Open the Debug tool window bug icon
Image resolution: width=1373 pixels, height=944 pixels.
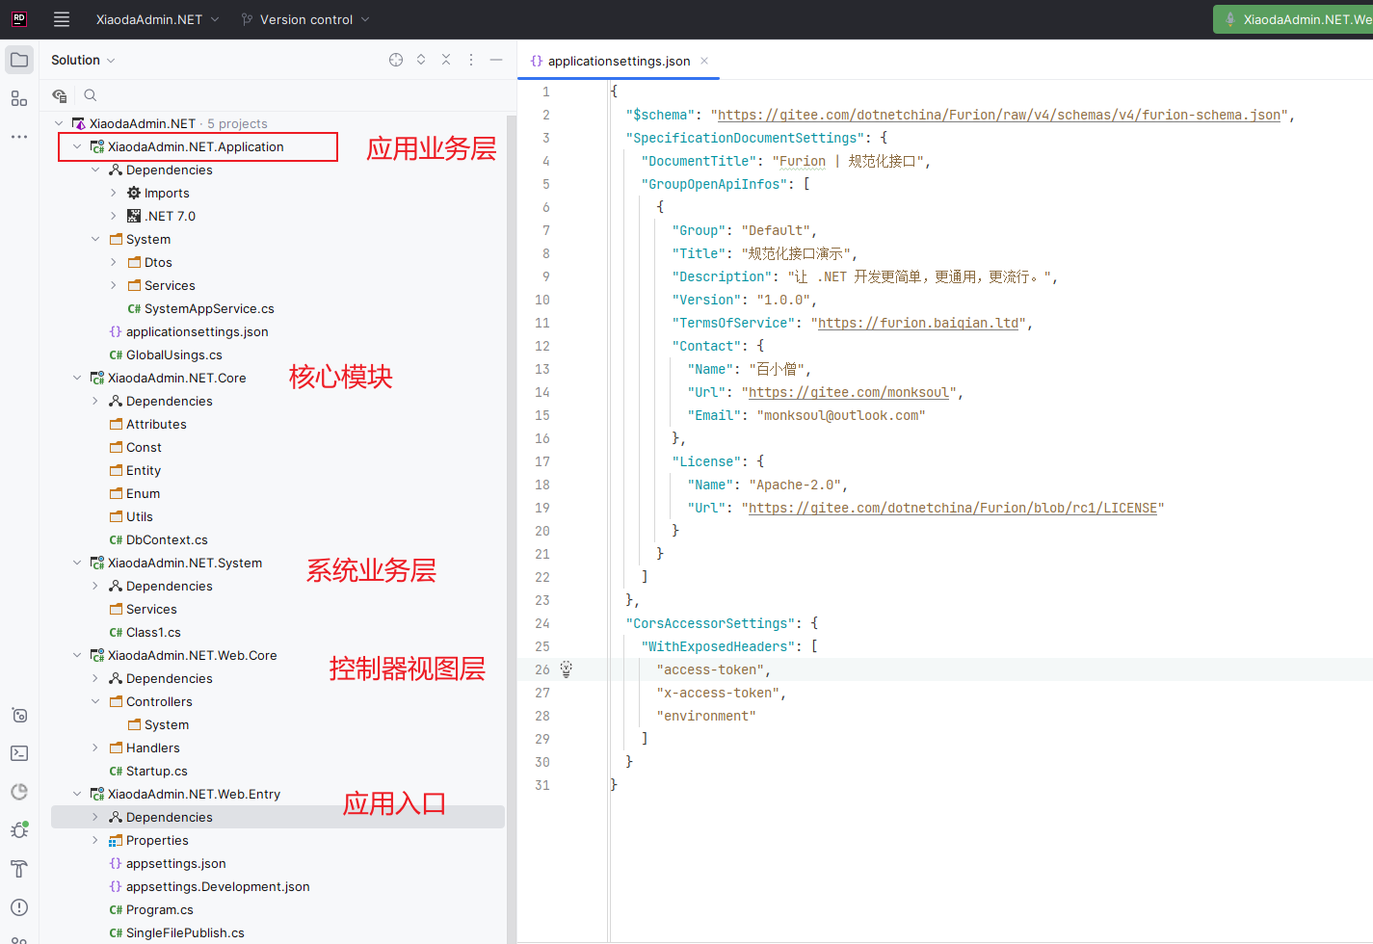19,830
